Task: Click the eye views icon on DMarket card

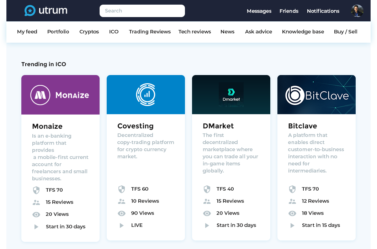Action: point(207,213)
